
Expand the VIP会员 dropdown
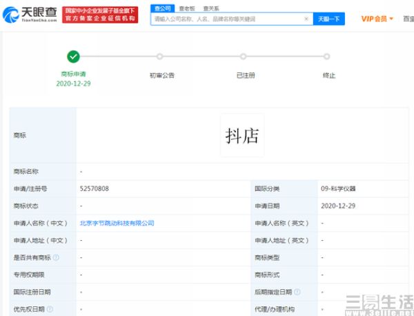[377, 19]
